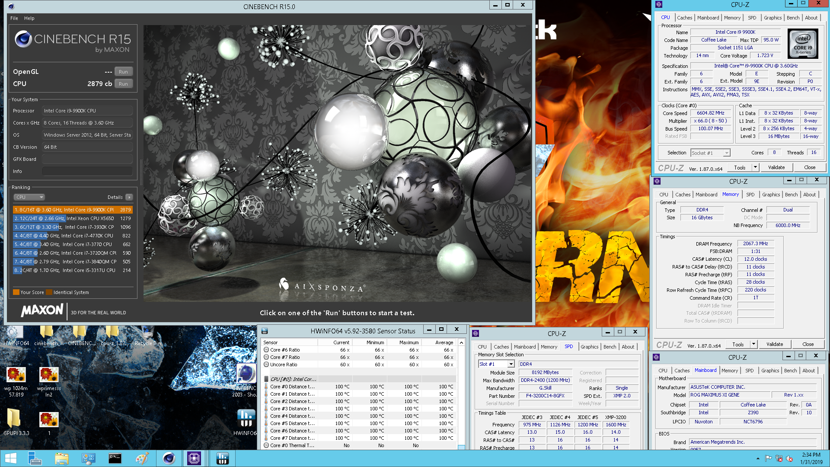Click the HWiNFO sensor list scroll-up arrow
Image resolution: width=830 pixels, height=467 pixels.
(x=461, y=342)
